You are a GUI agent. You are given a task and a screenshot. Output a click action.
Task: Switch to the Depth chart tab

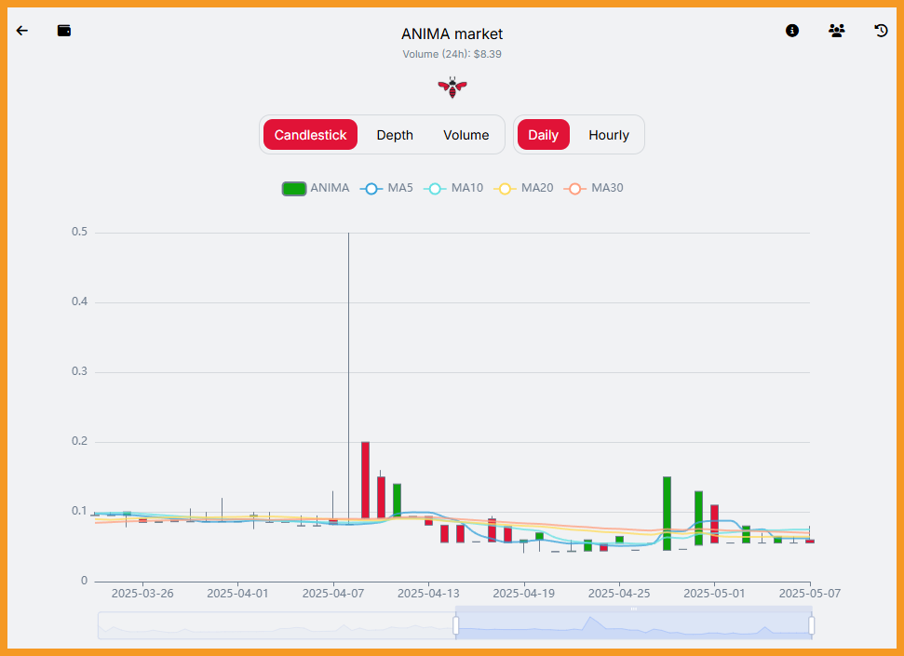point(395,135)
